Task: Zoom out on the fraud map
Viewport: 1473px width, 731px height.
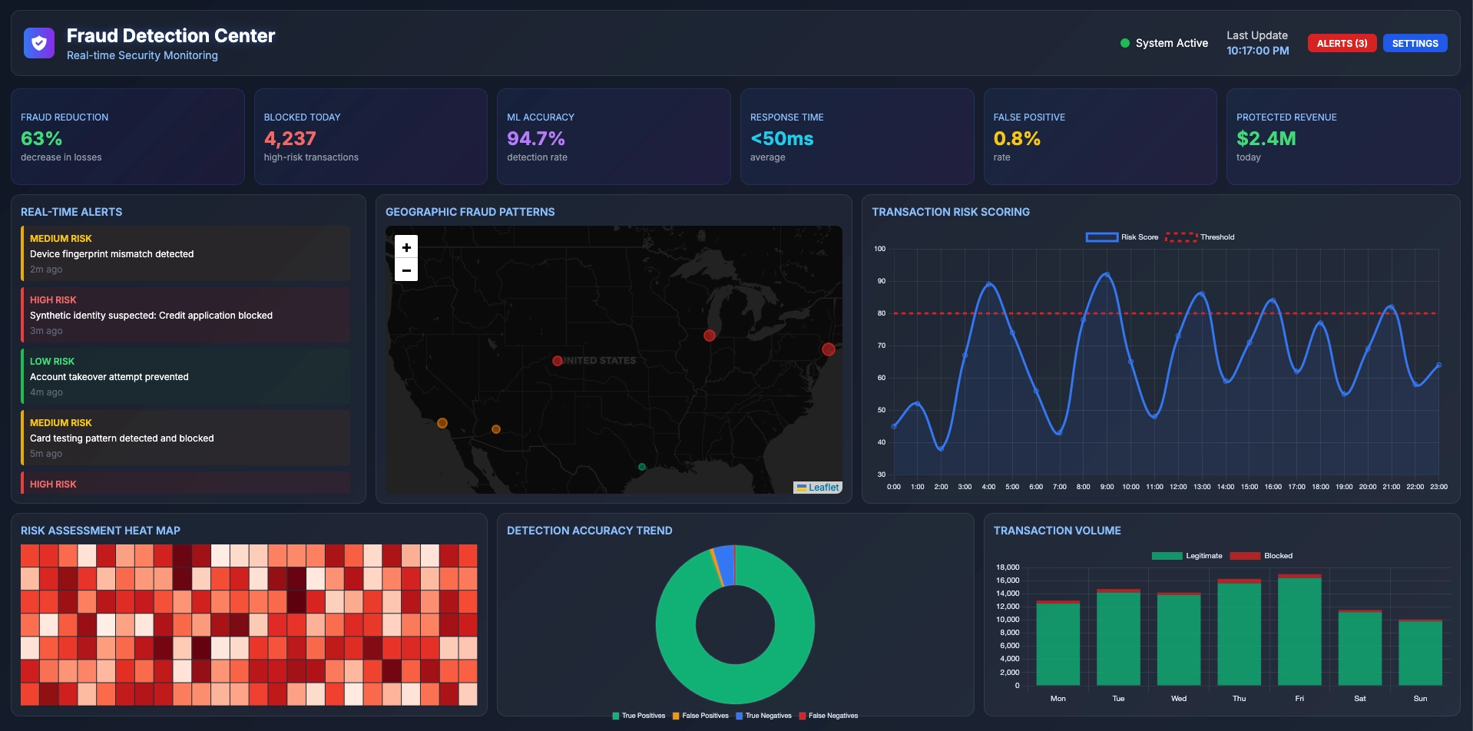Action: coord(406,270)
